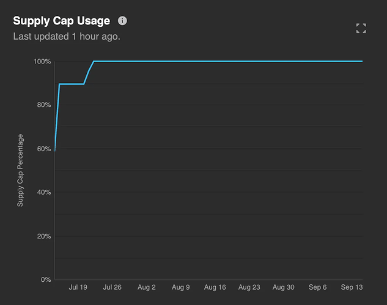Click the 60% y-axis label

[43, 149]
